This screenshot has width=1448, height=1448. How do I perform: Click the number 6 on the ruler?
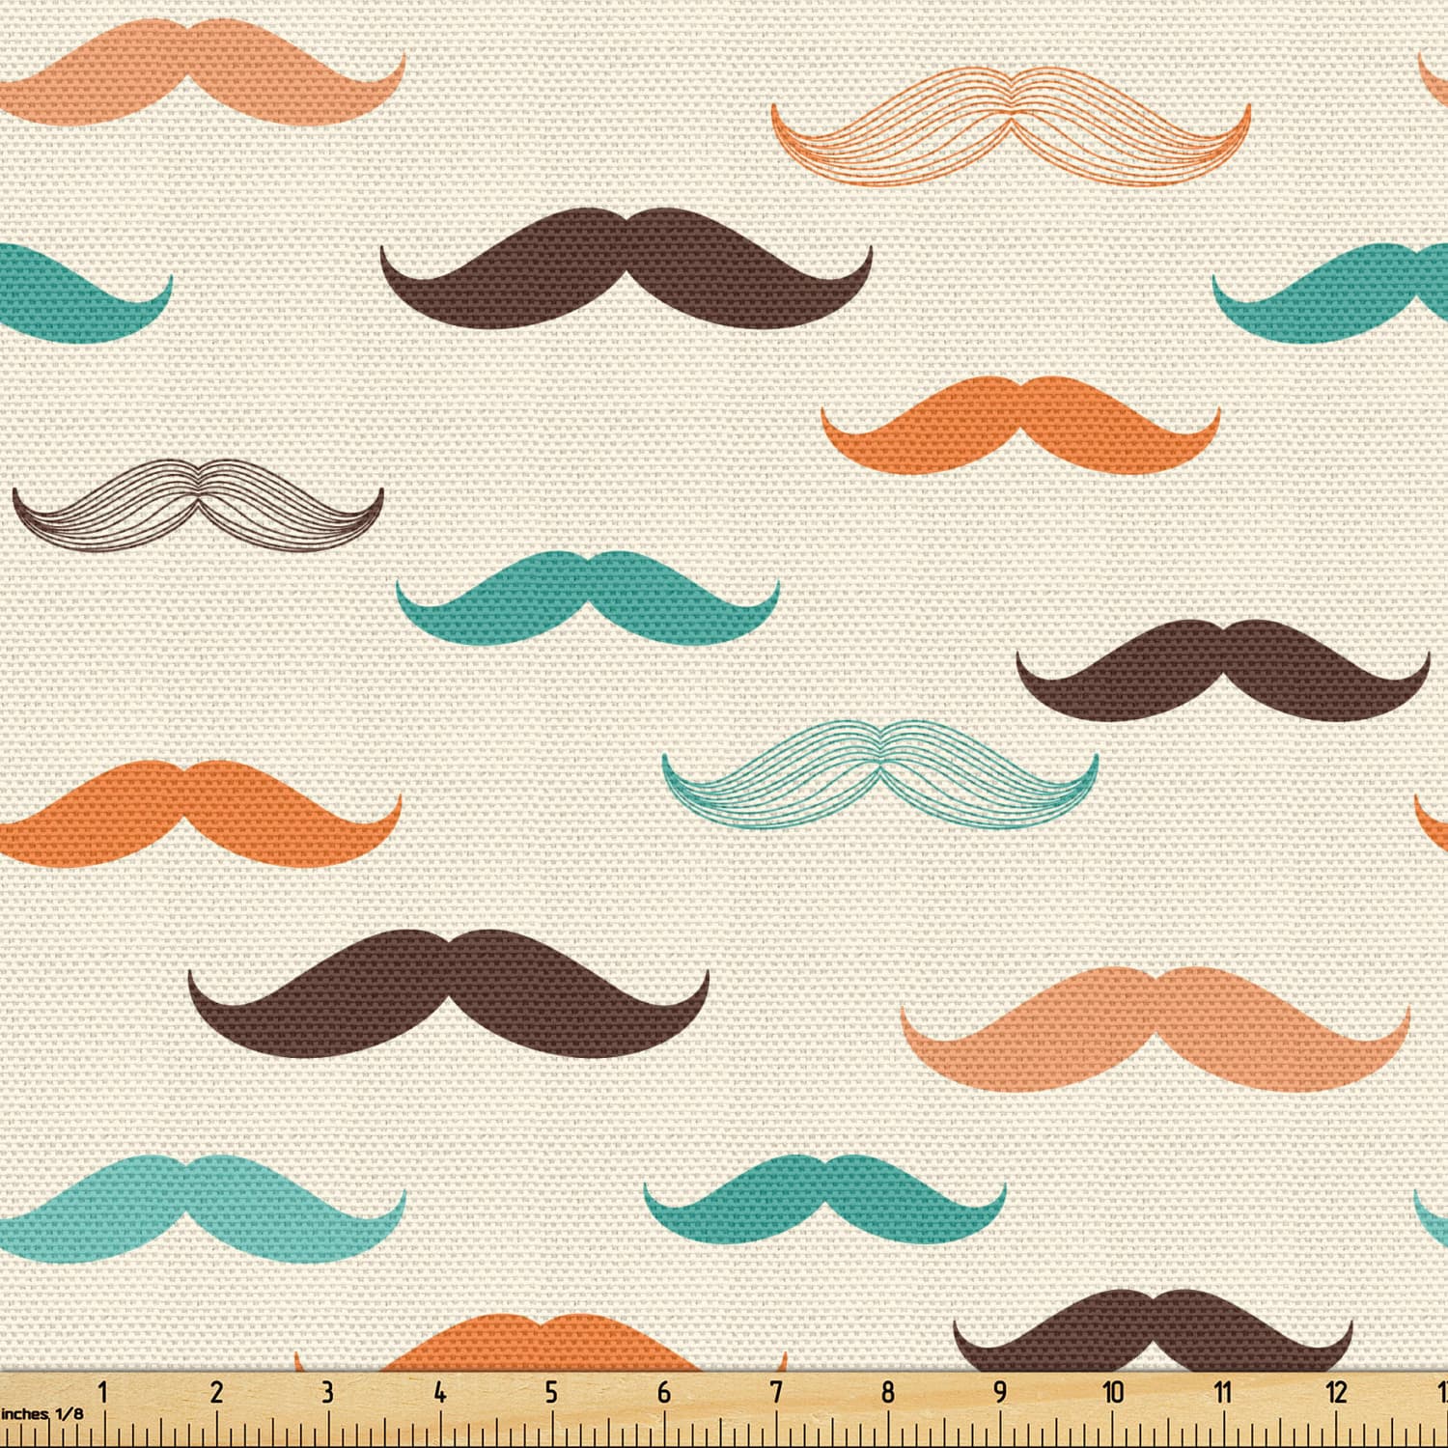[x=664, y=1393]
